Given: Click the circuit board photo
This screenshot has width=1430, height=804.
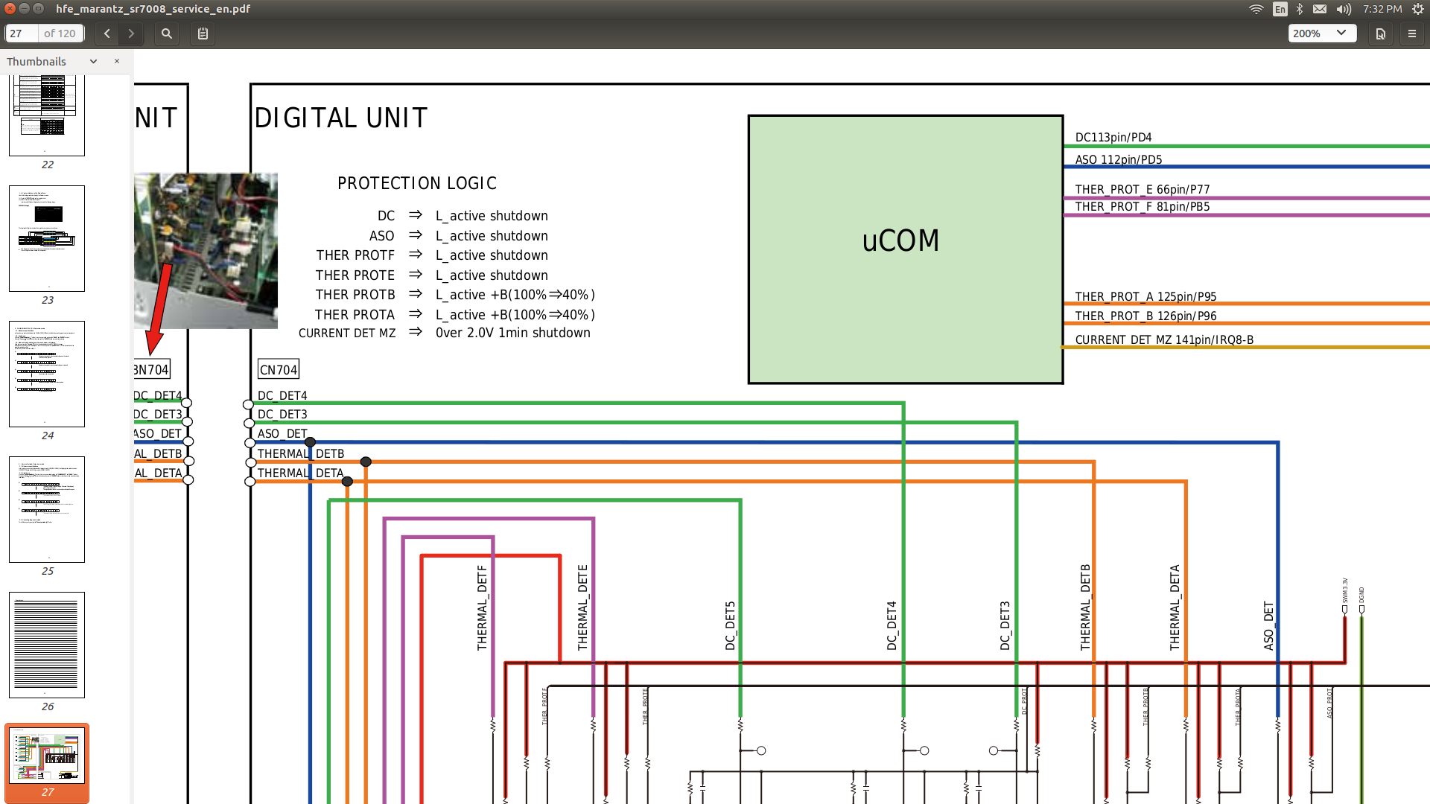Looking at the screenshot, I should 206,251.
